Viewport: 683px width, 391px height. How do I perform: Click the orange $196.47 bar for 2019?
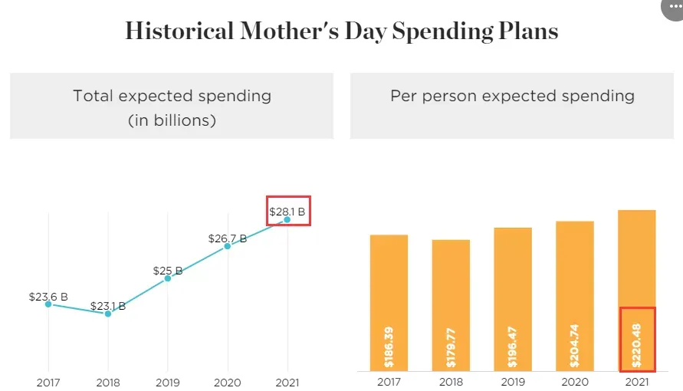(x=513, y=299)
